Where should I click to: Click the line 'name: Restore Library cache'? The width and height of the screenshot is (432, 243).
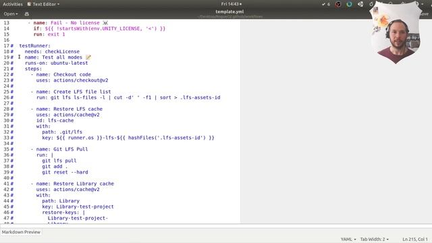point(75,184)
